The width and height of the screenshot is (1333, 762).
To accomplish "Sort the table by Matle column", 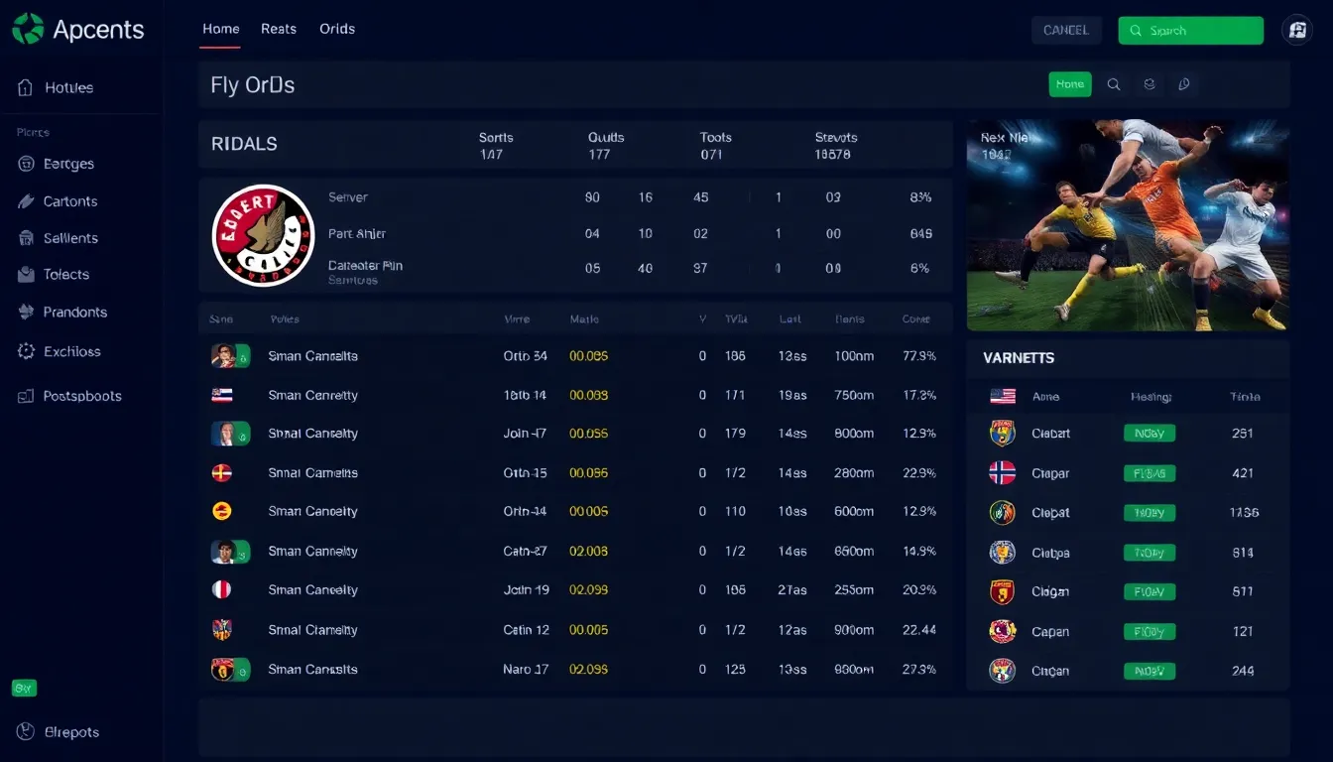I will [x=584, y=319].
